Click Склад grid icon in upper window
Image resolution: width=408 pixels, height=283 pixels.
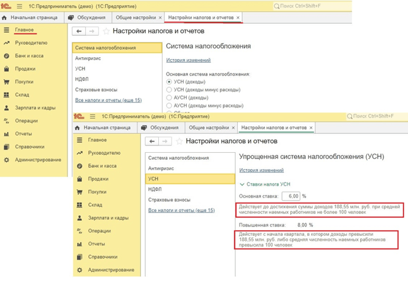click(x=6, y=95)
